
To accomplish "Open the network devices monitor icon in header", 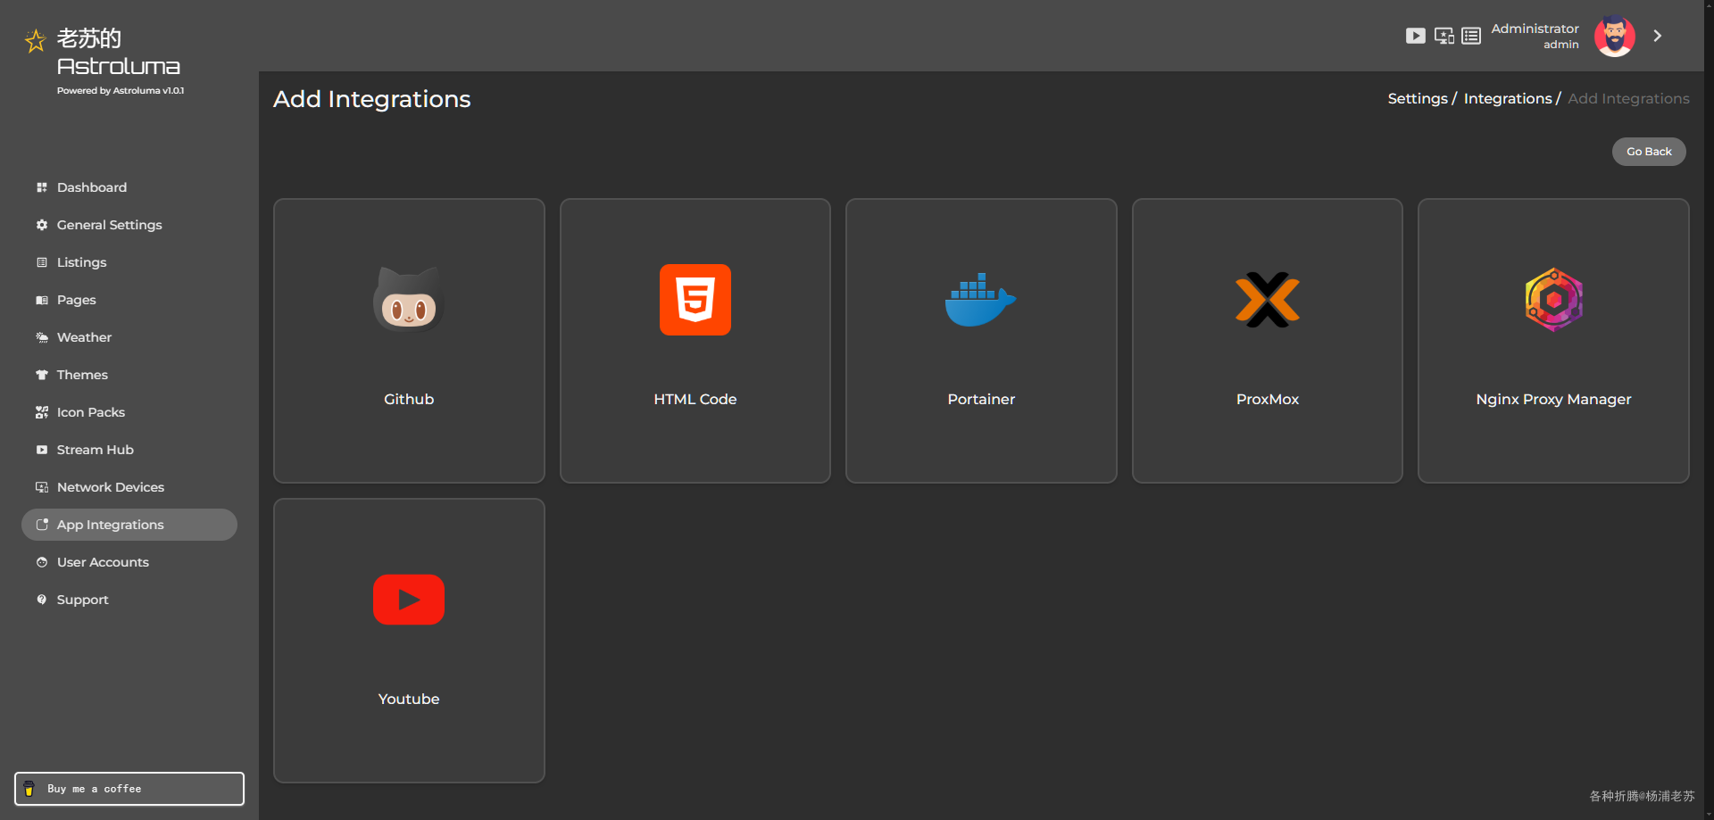I will [x=1444, y=36].
